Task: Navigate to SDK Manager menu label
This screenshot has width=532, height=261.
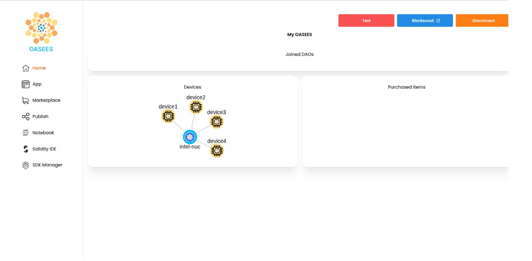Action: point(47,165)
